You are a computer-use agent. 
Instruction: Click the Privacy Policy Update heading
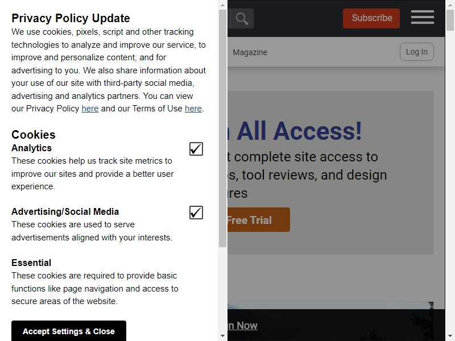click(71, 18)
